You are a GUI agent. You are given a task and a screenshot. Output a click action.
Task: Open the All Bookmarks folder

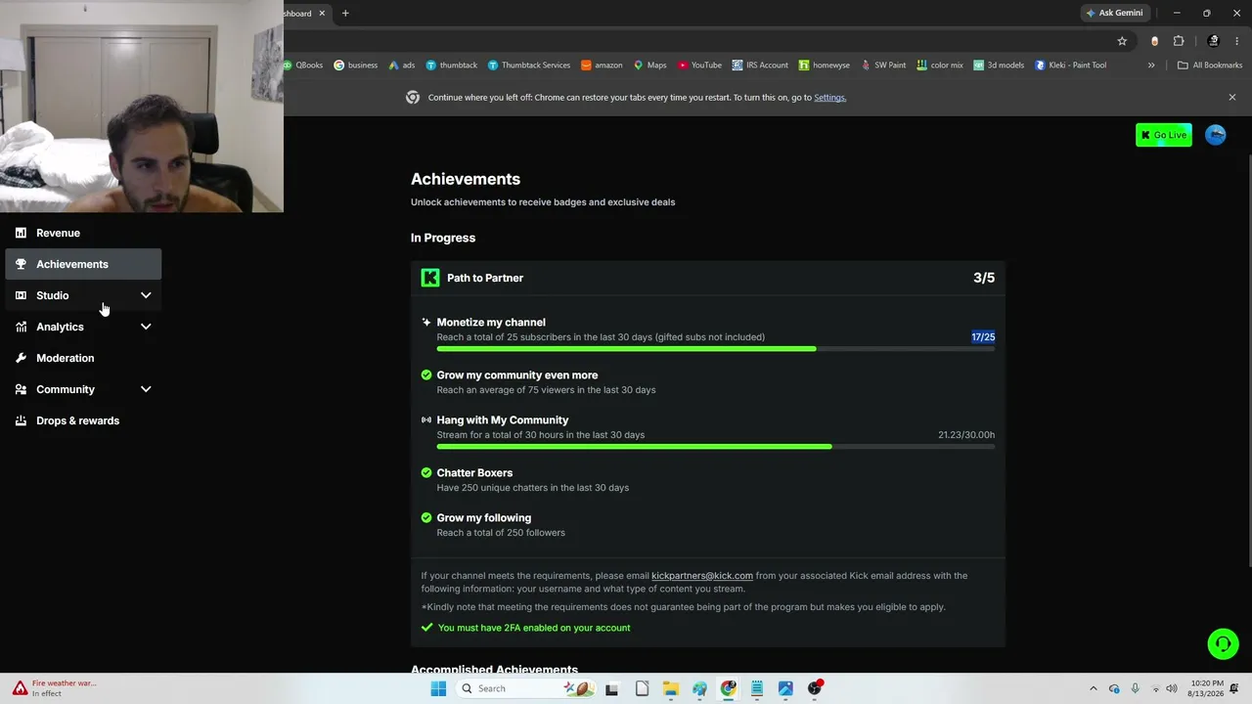(1210, 66)
